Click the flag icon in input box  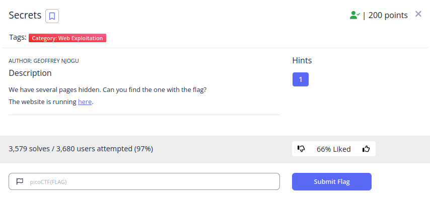20,181
